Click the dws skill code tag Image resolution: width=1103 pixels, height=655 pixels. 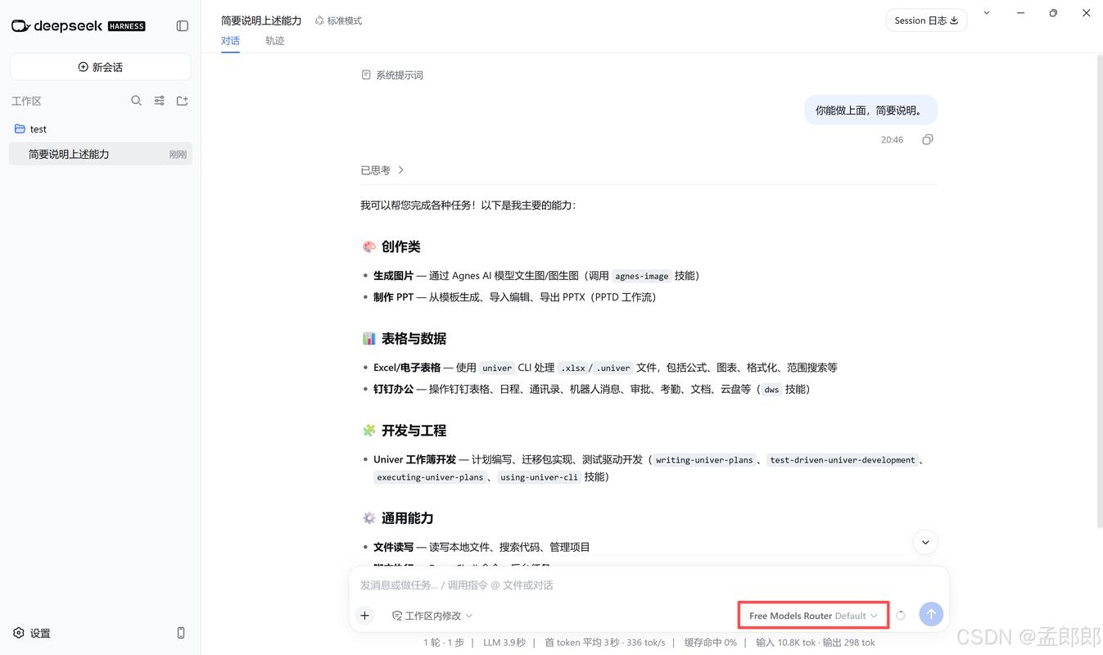[771, 390]
